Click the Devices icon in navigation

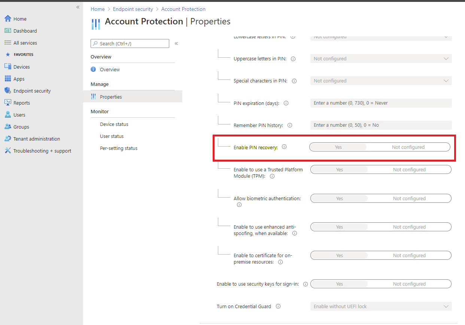click(x=7, y=67)
